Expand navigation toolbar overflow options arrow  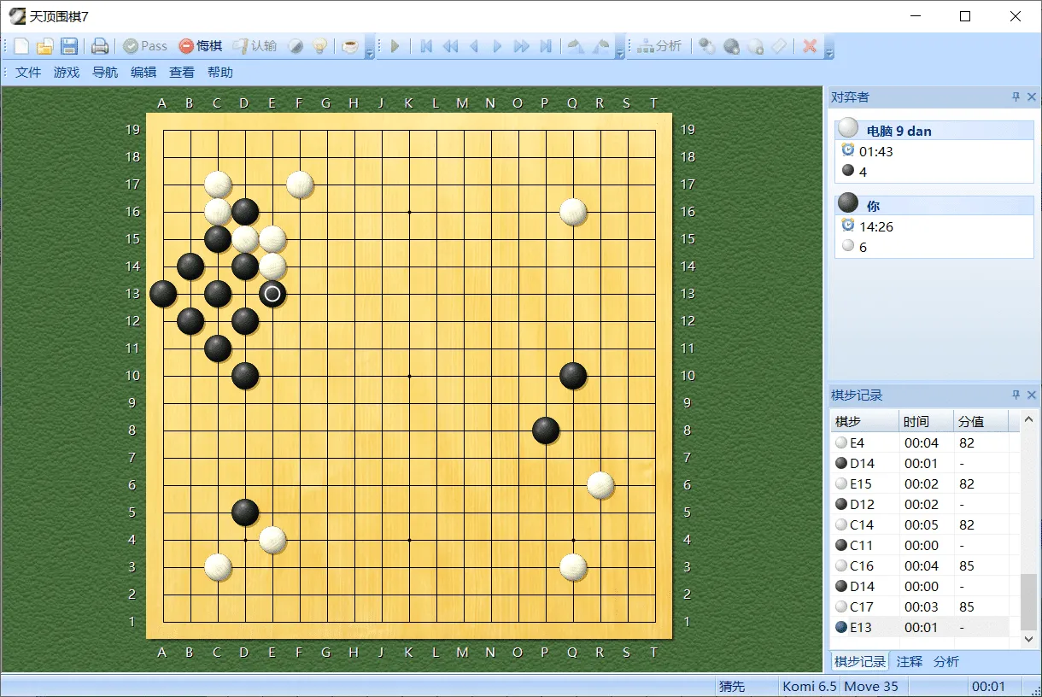coord(620,47)
